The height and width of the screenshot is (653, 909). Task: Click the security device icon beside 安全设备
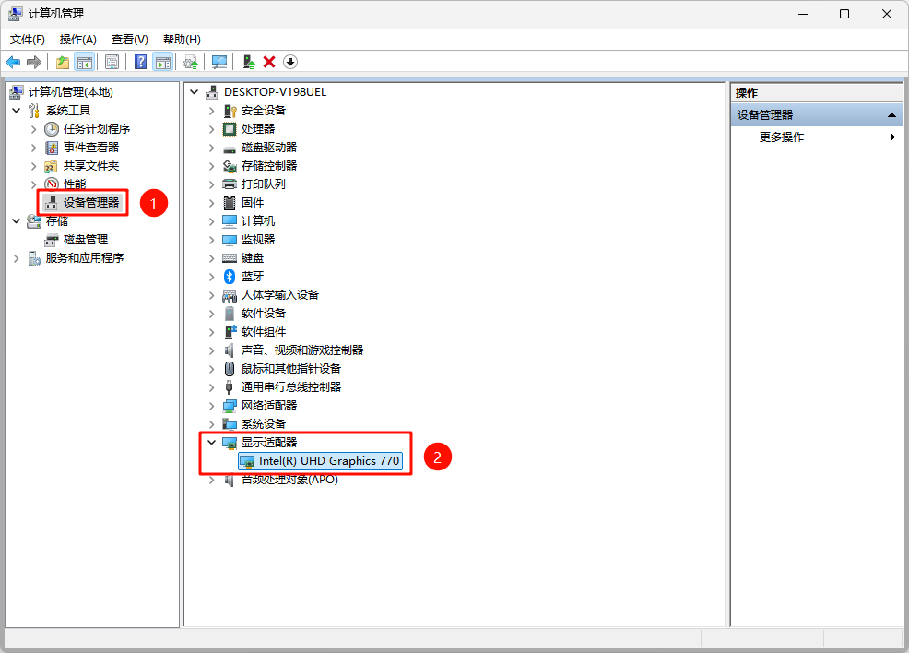coord(230,111)
